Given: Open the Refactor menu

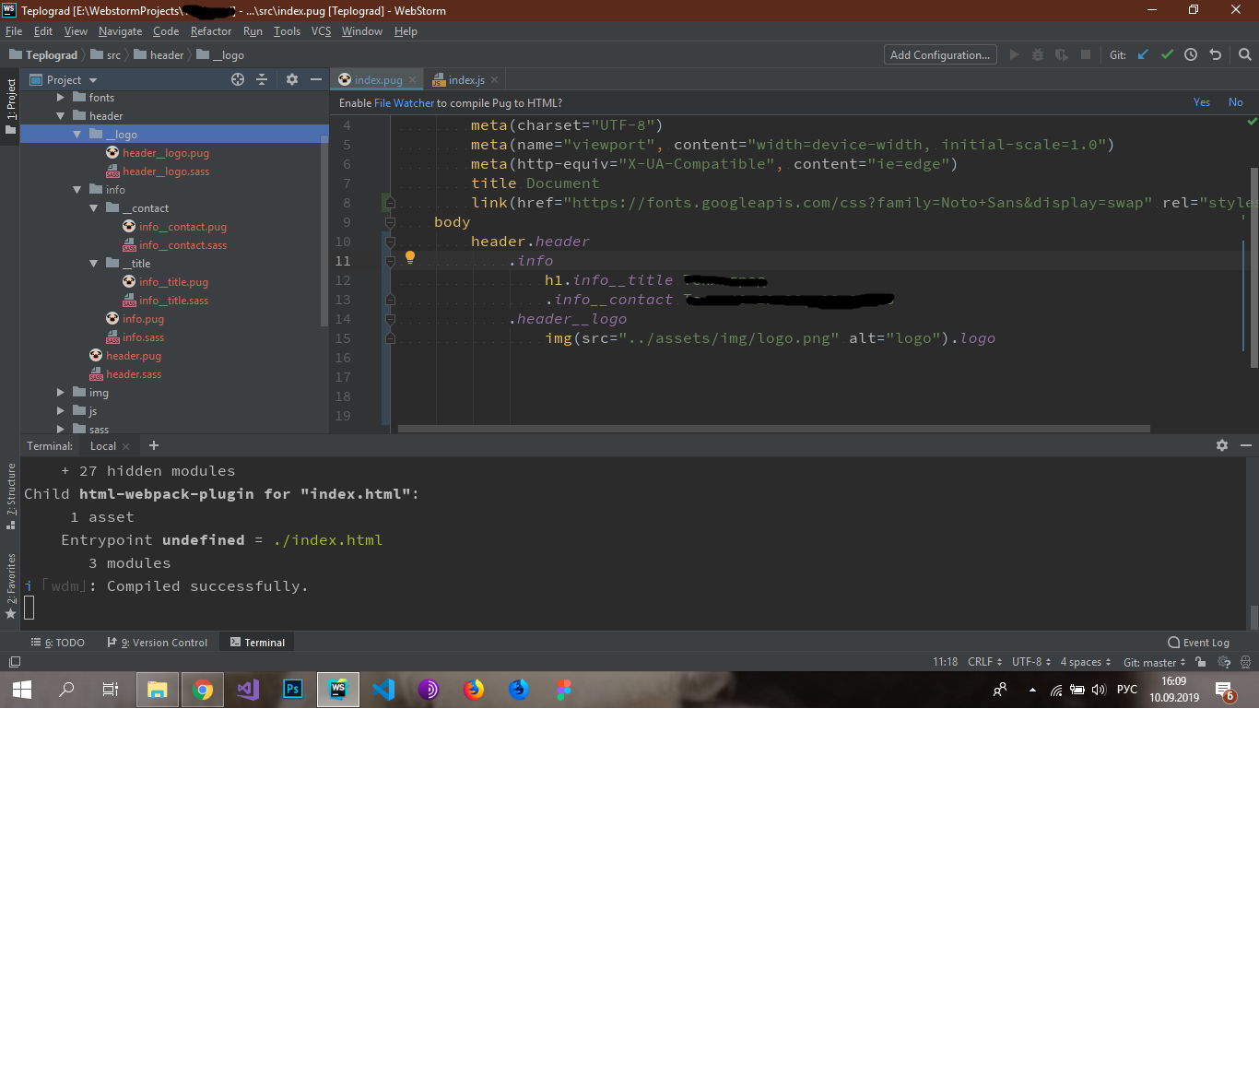Looking at the screenshot, I should click(x=211, y=31).
